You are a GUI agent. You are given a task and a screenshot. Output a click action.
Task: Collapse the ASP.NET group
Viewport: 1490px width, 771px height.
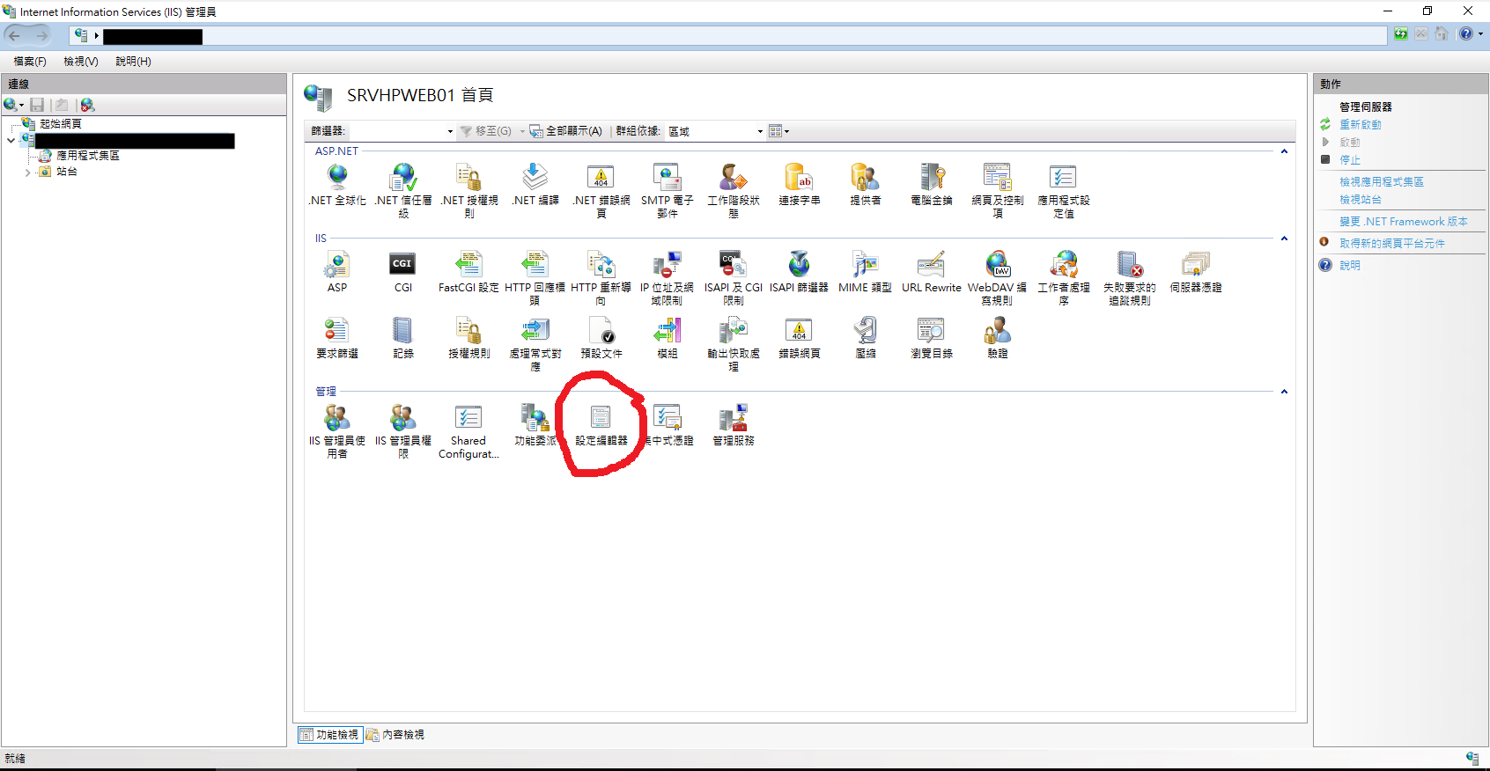(x=1284, y=151)
